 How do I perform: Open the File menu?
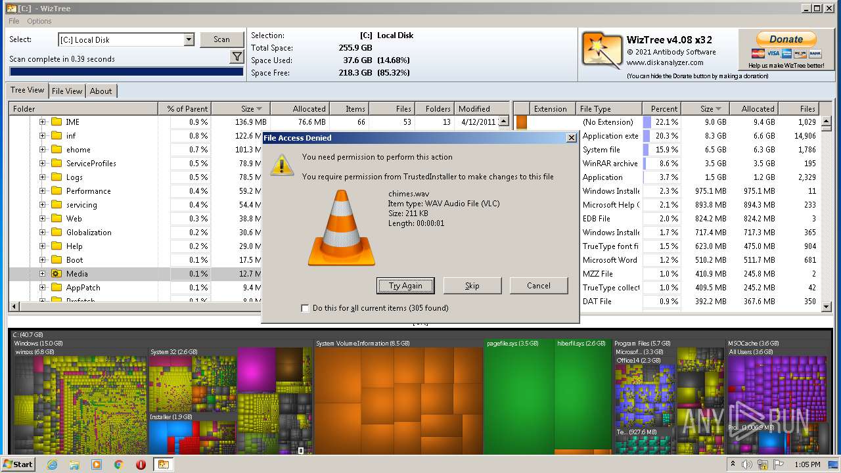(14, 21)
